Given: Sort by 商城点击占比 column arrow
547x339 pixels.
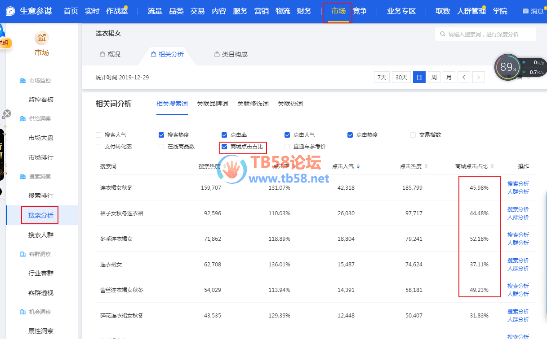Looking at the screenshot, I should (x=492, y=166).
